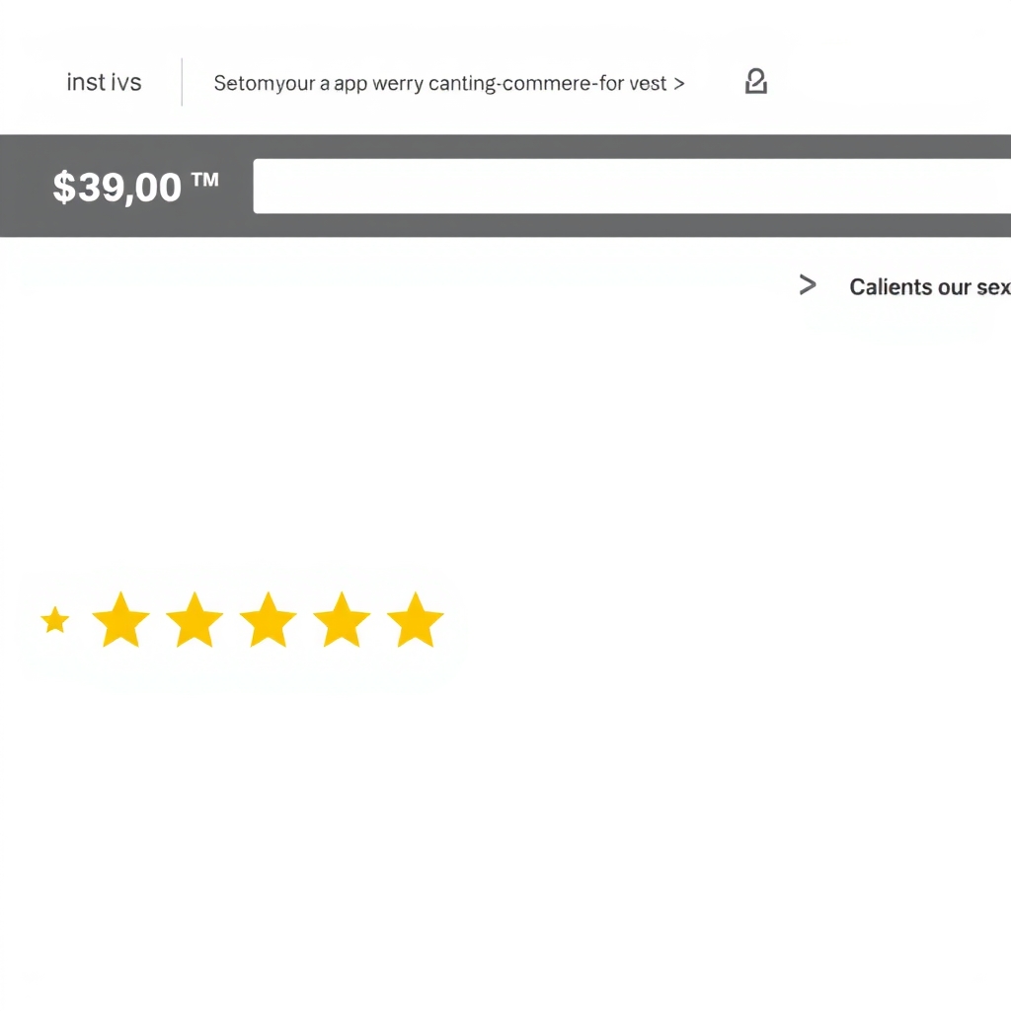The width and height of the screenshot is (1011, 1011).
Task: Rate with the first large star
Action: pos(121,619)
